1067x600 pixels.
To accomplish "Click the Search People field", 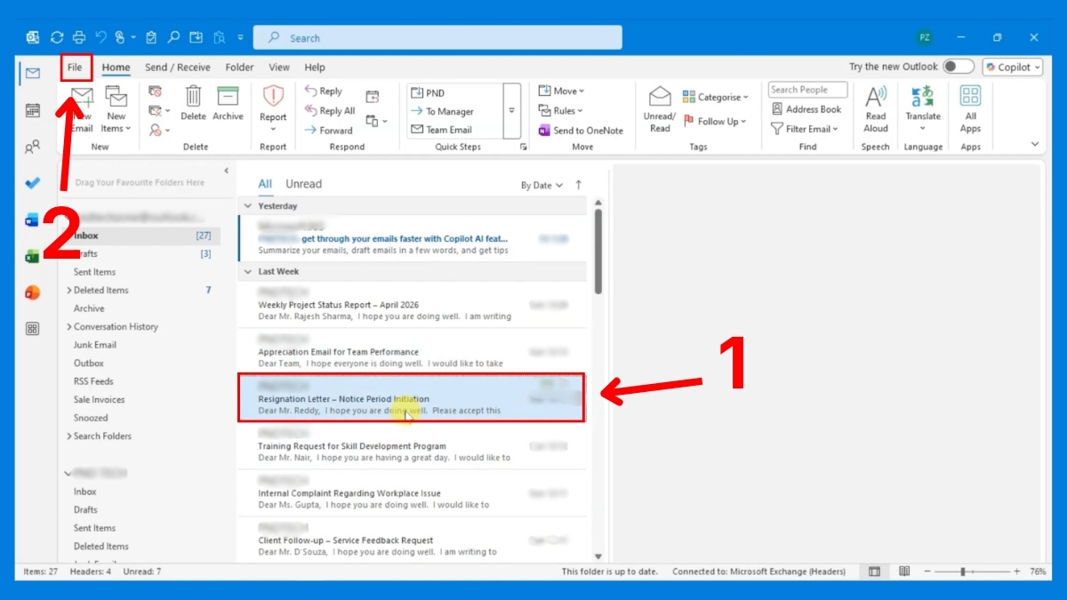I will click(807, 90).
